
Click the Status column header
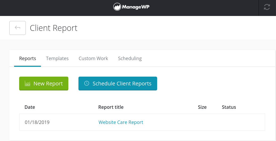pos(229,107)
